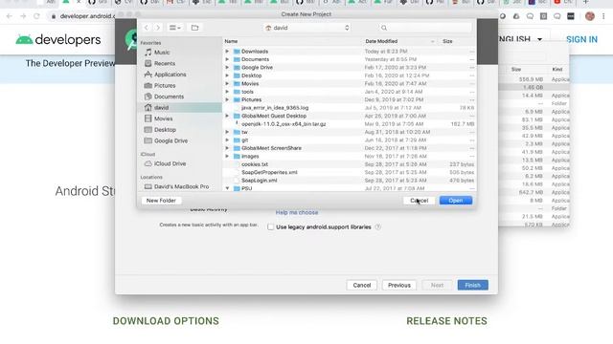
Task: Select Movies in Favorites sidebar
Action: pyautogui.click(x=163, y=118)
